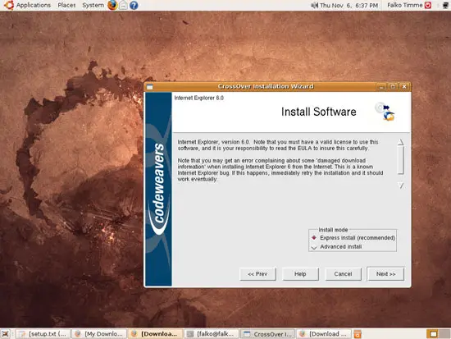Screen dimensions: 451x339
Task: Click the << Prev button
Action: pyautogui.click(x=257, y=274)
